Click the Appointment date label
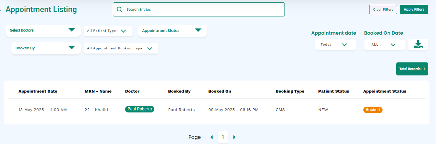The image size is (436, 144). click(x=334, y=33)
